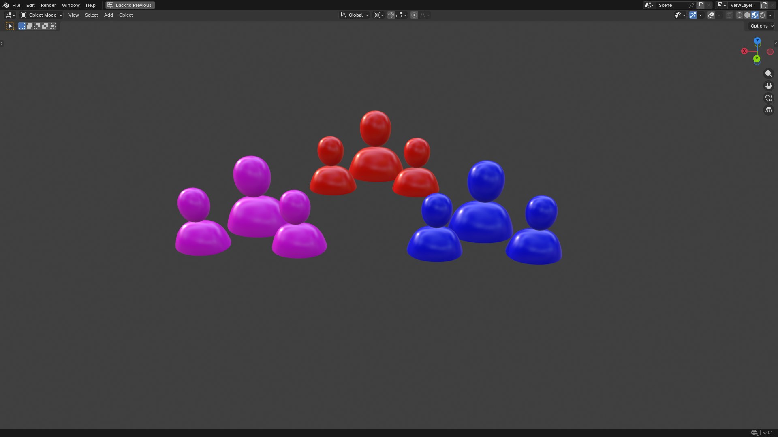Expand the left toolbar arrow

2,43
